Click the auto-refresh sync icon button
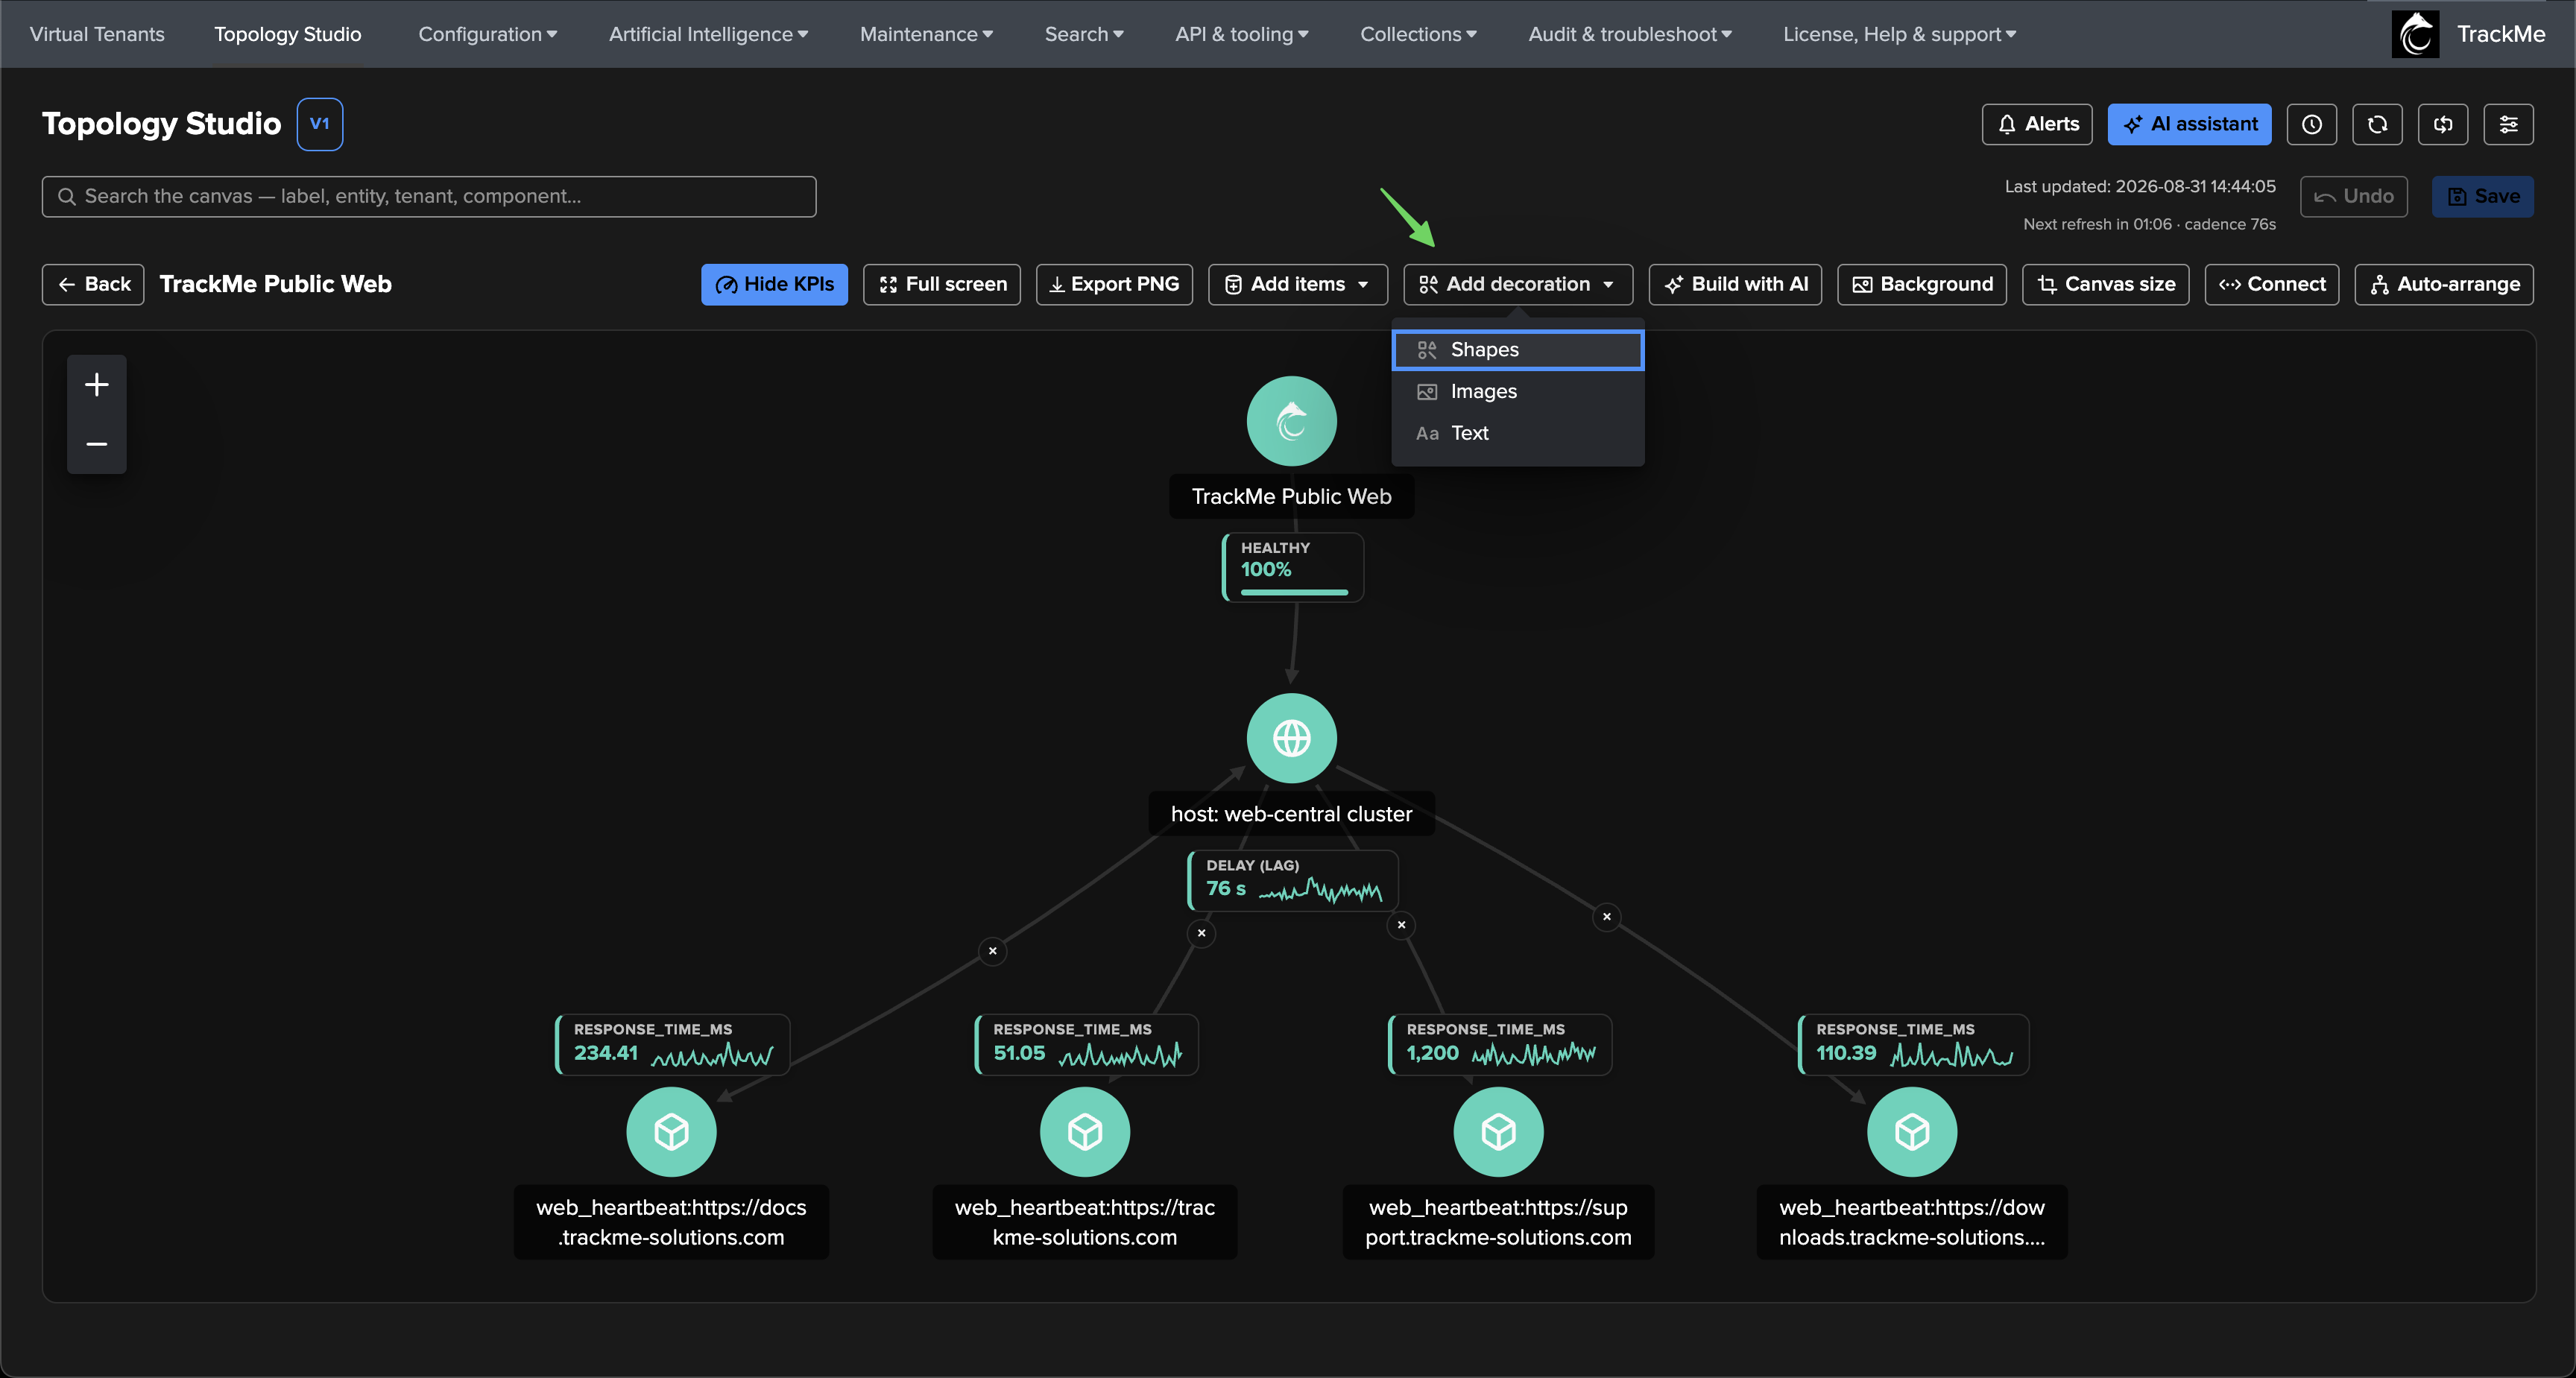This screenshot has width=2576, height=1378. pos(2443,124)
